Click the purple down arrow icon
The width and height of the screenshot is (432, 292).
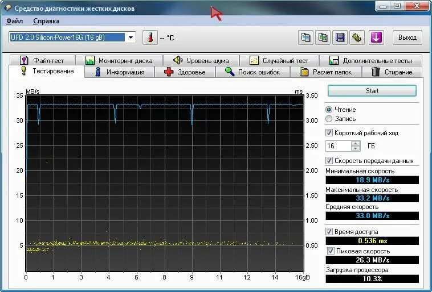[x=376, y=37]
